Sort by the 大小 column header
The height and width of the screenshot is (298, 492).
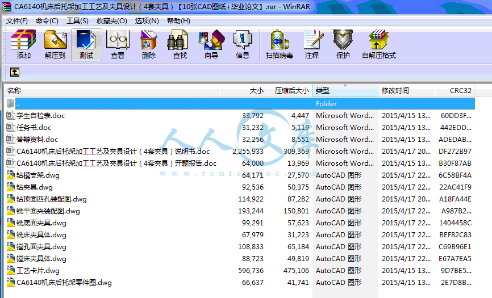pos(244,91)
